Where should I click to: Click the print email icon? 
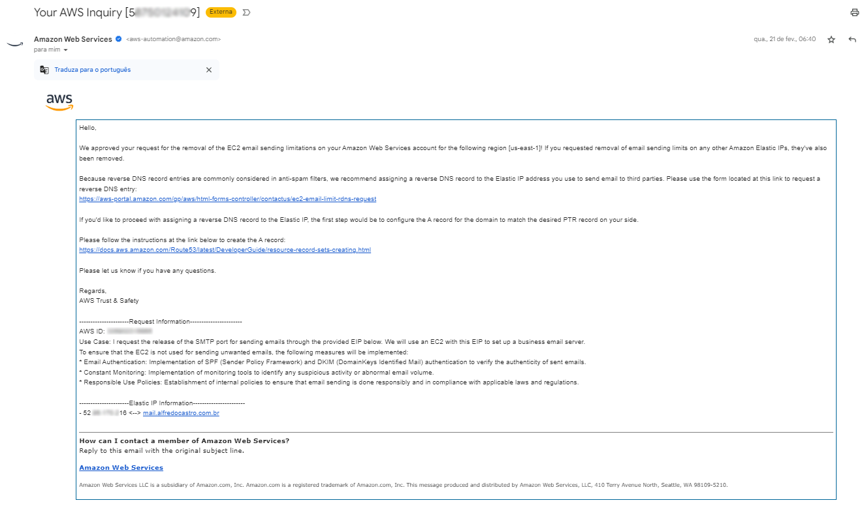pyautogui.click(x=854, y=12)
